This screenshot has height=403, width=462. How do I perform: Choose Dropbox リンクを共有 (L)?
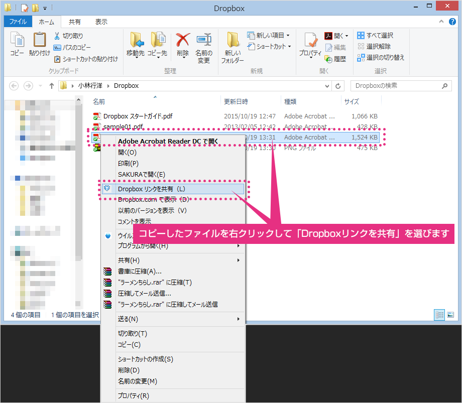click(x=173, y=189)
